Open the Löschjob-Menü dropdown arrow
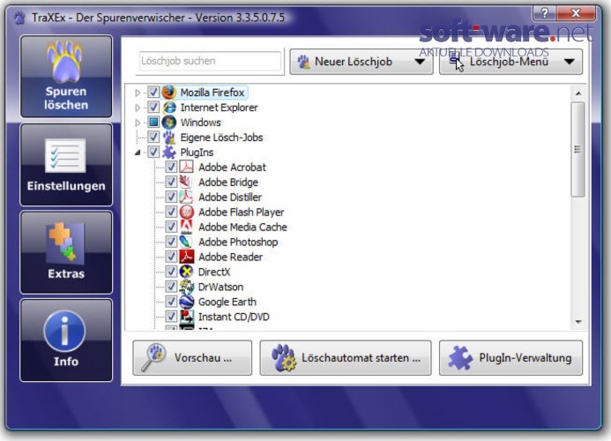Screen dimensions: 611x441 pos(570,62)
